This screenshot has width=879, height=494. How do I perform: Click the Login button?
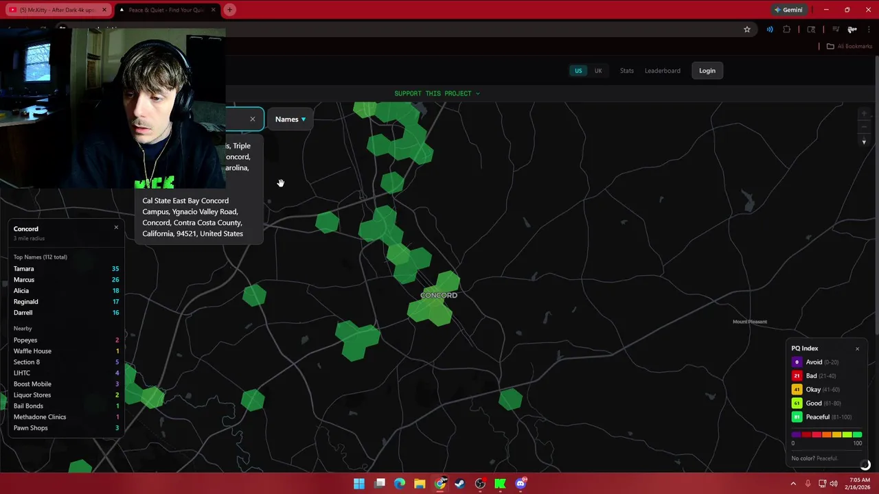pos(707,71)
